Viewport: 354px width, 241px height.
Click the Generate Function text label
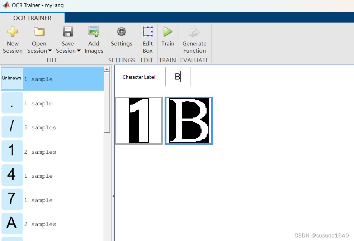[194, 47]
